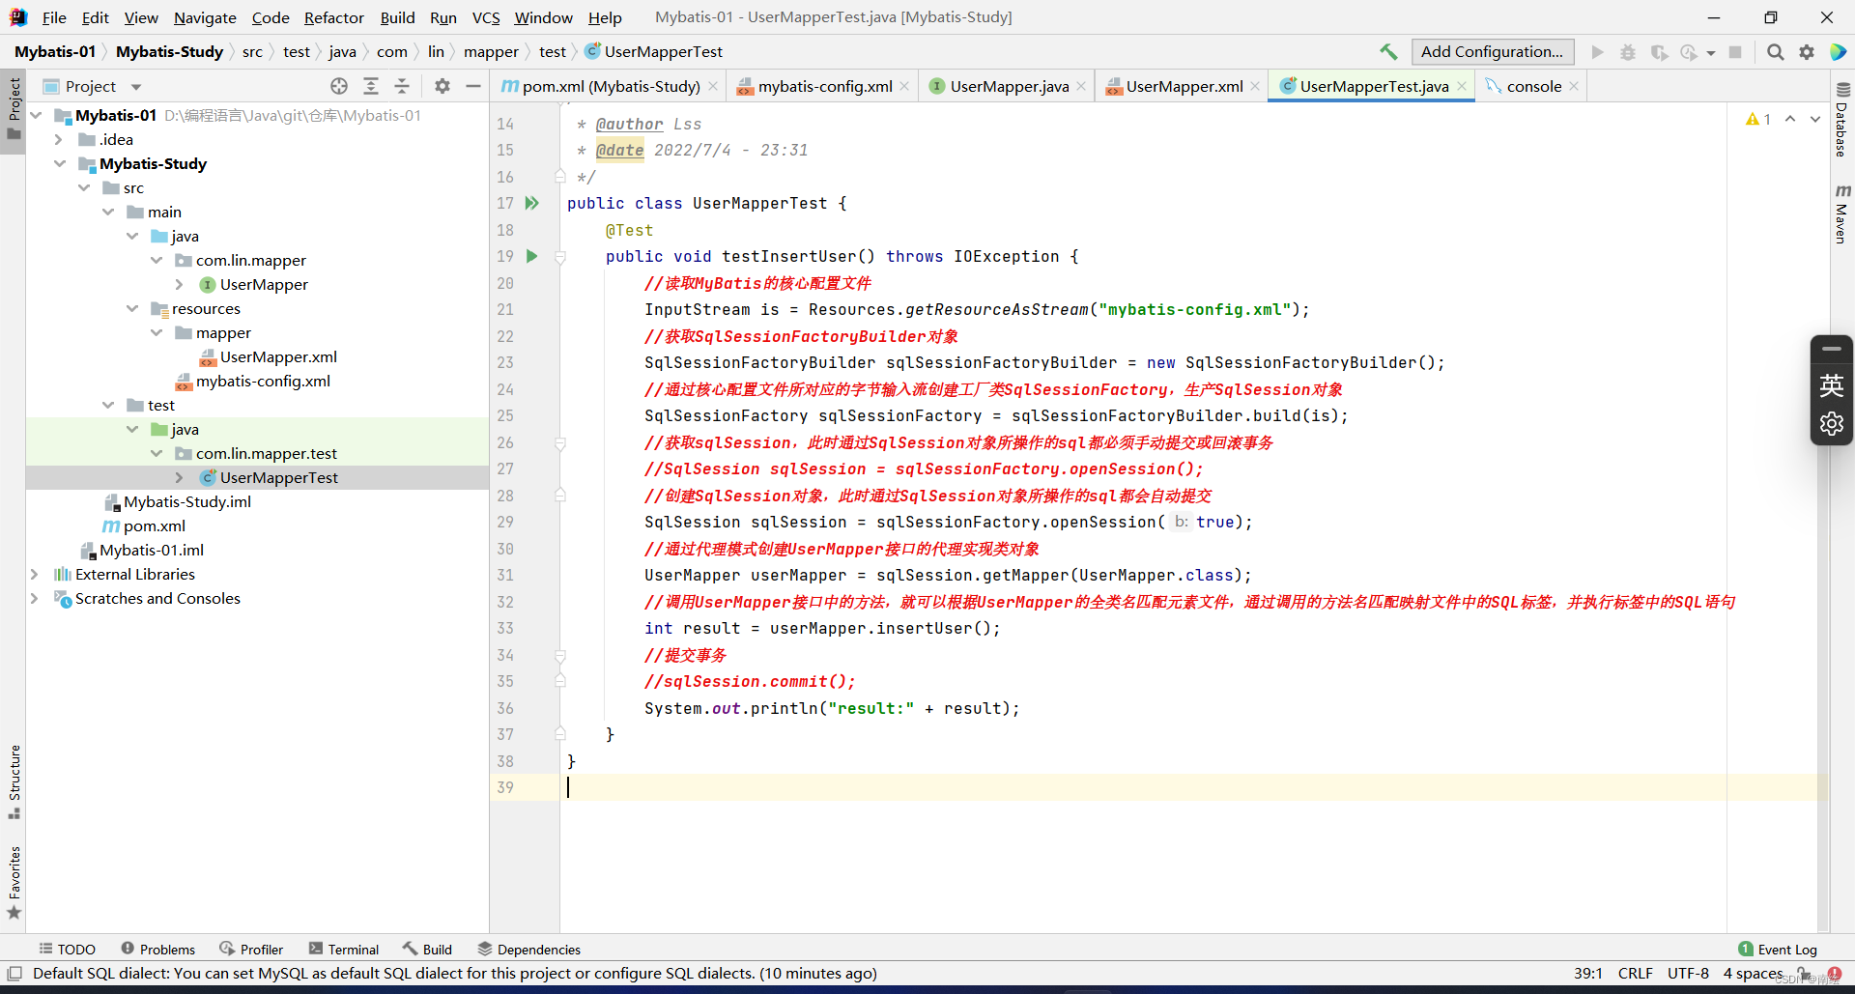The width and height of the screenshot is (1855, 994).
Task: Click the mapper breadcrumb in navigation bar
Action: tap(491, 52)
